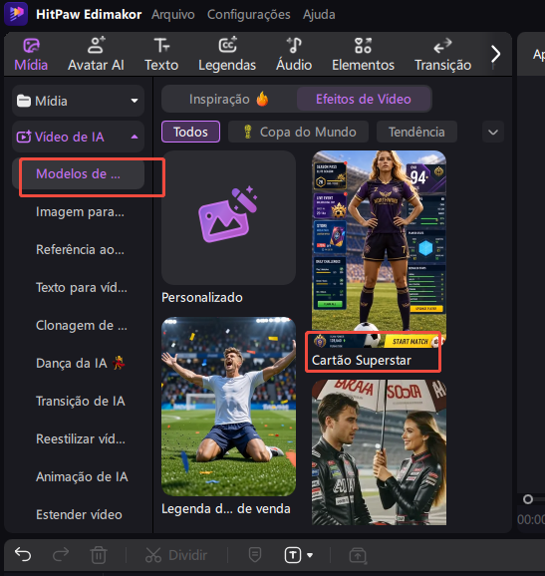545x576 pixels.
Task: Open the Mídia toolbar tab
Action: (x=31, y=55)
